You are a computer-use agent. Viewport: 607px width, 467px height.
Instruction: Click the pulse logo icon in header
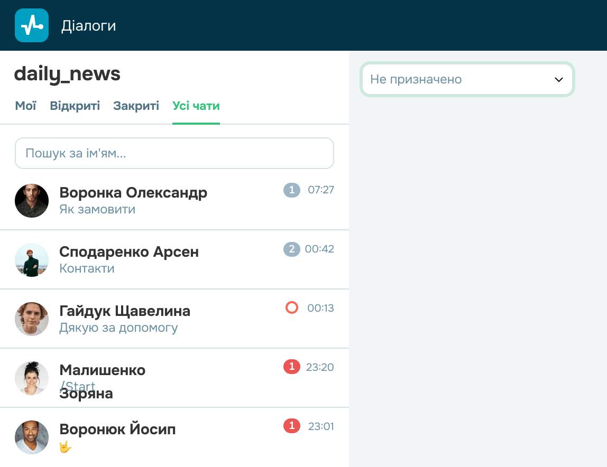[x=32, y=25]
